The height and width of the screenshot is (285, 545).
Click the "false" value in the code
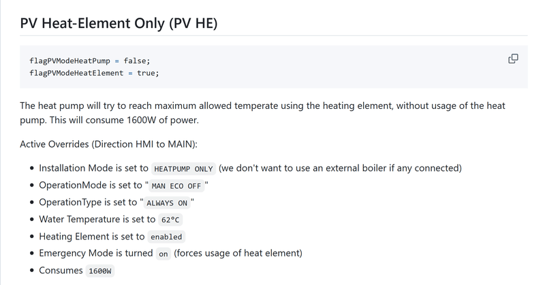coord(136,61)
